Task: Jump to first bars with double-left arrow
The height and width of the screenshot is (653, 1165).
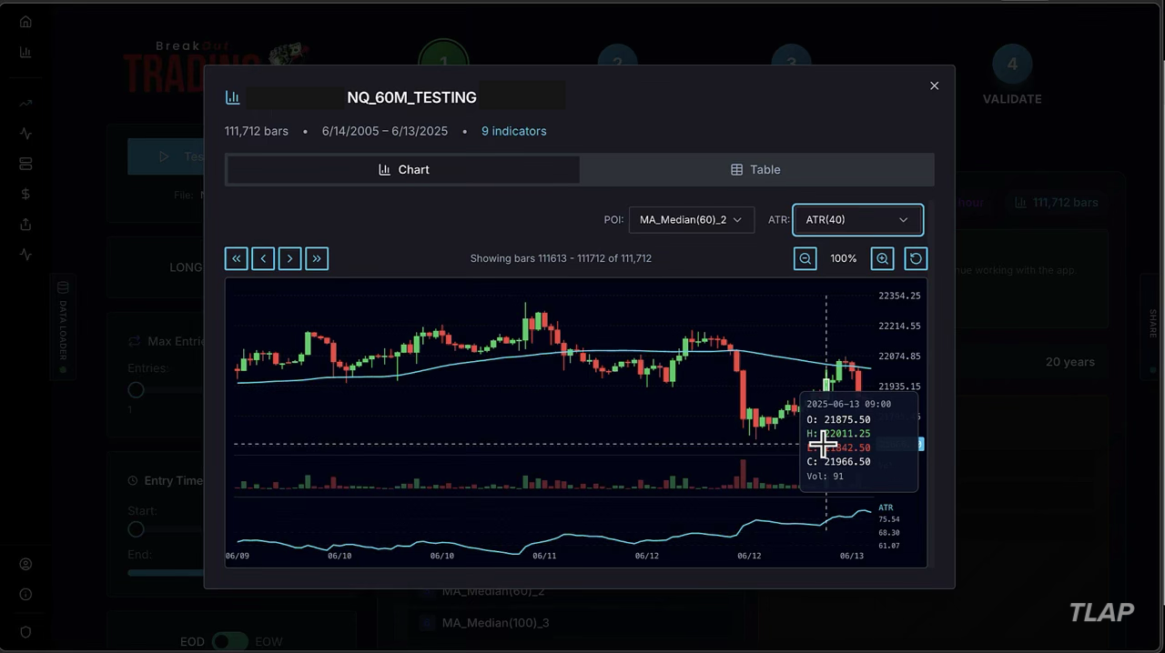Action: pyautogui.click(x=237, y=258)
